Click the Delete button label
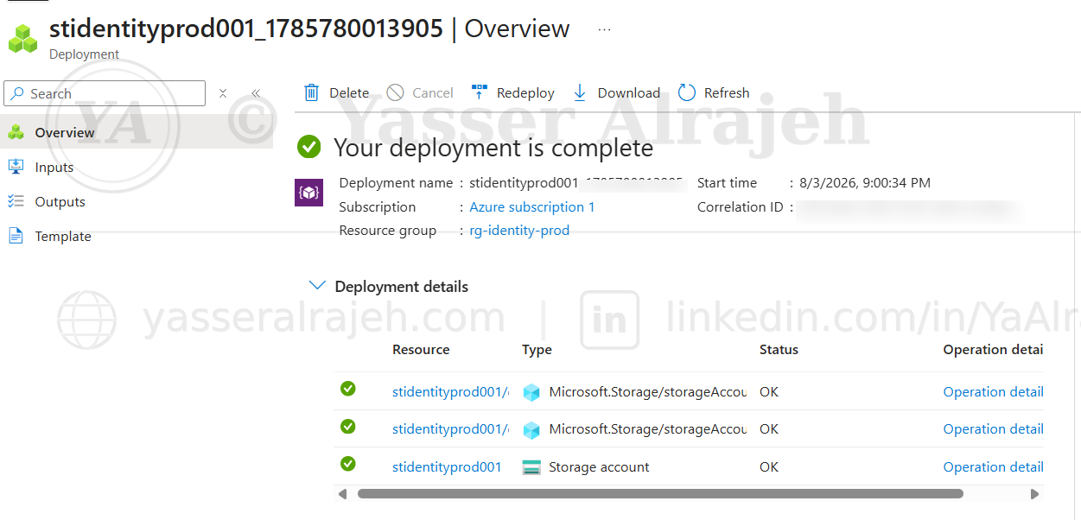 click(x=349, y=93)
